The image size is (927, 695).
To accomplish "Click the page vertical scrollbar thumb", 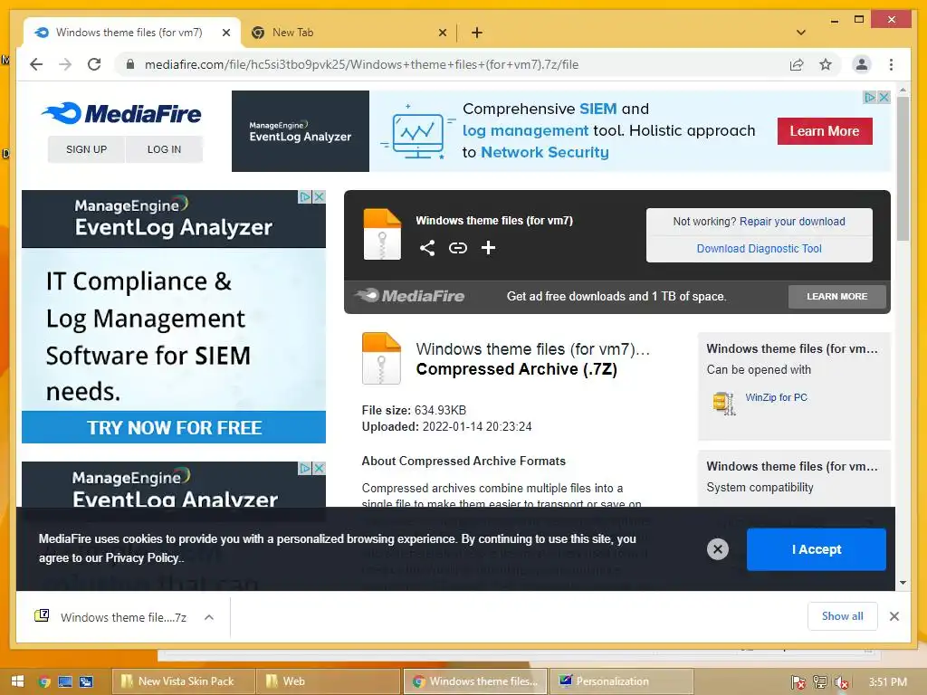I will (x=903, y=168).
